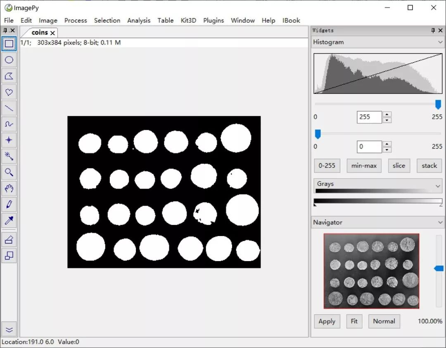Open the Analysis menu
Screen dimensions: 446x348
139,20
